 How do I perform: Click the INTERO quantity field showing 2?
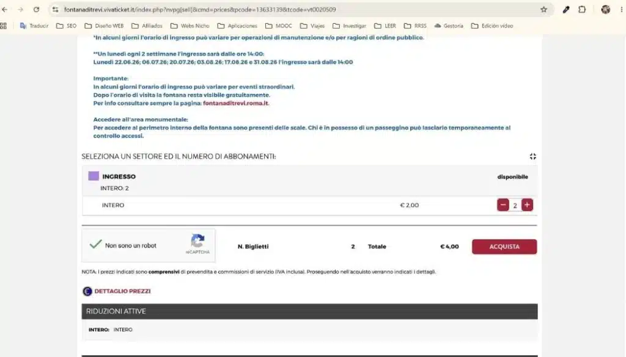(515, 205)
